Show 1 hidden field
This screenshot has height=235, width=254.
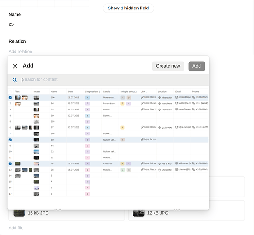tap(128, 8)
